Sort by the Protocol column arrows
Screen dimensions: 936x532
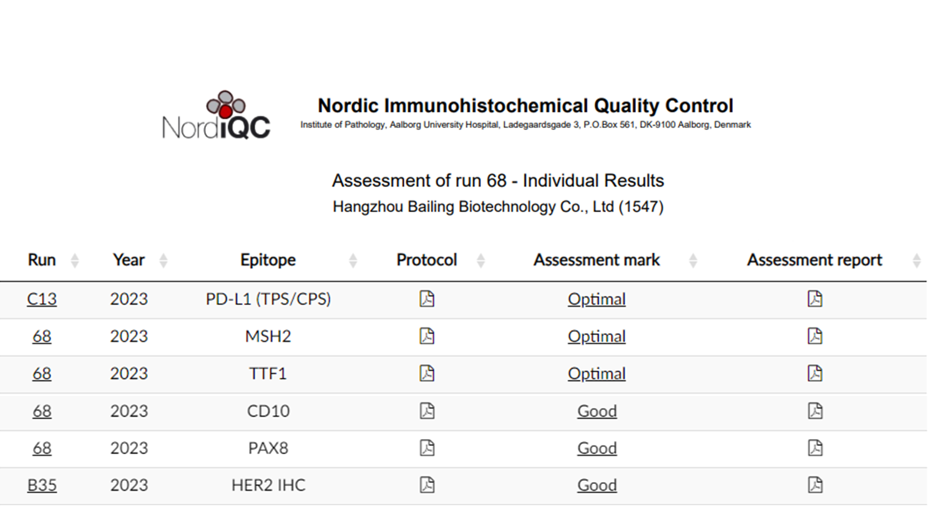point(480,261)
